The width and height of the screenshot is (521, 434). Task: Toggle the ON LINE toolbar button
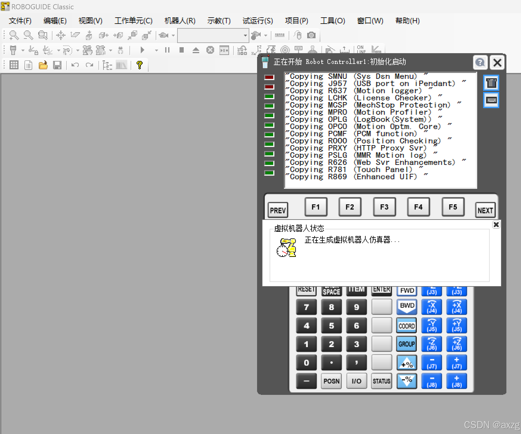pyautogui.click(x=361, y=50)
